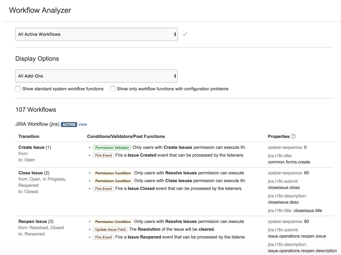Image resolution: width=341 pixels, height=255 pixels.
Task: Click the checkmark icon beside workflow selector
Action: click(x=185, y=34)
